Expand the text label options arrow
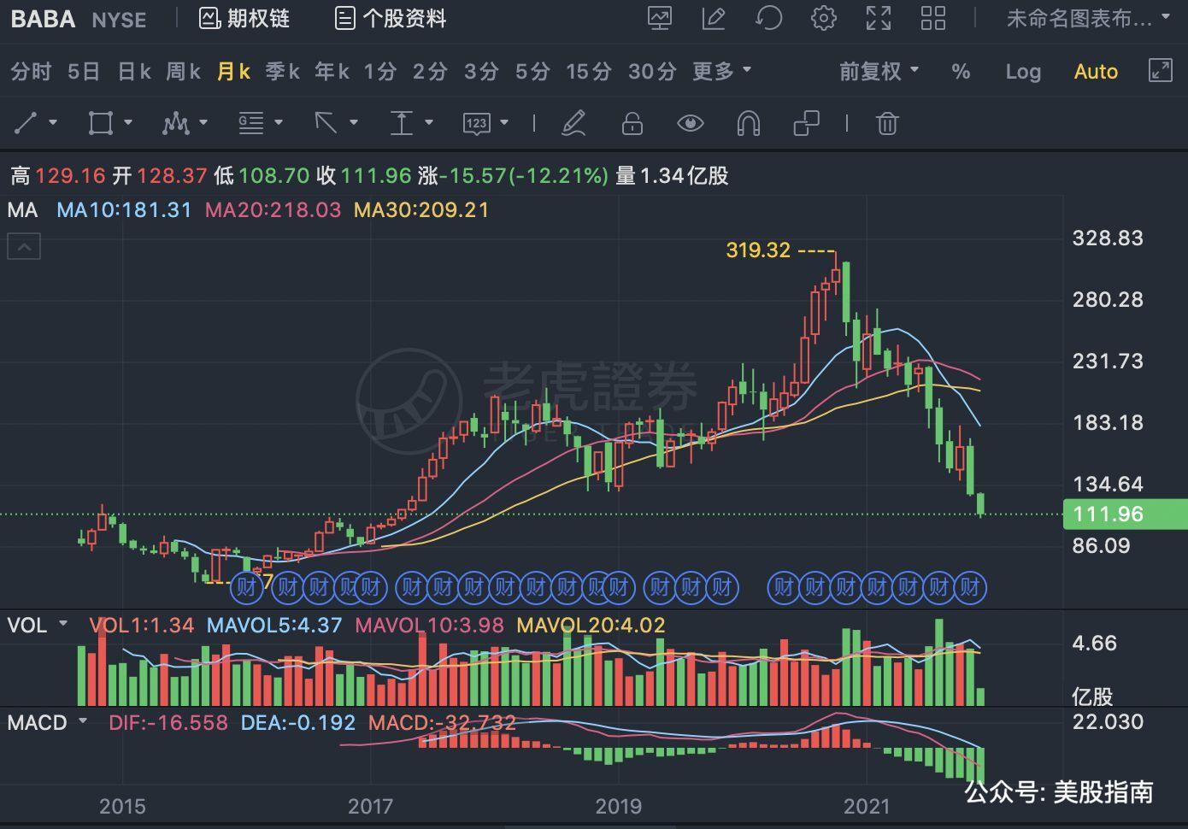1188x829 pixels. [504, 123]
